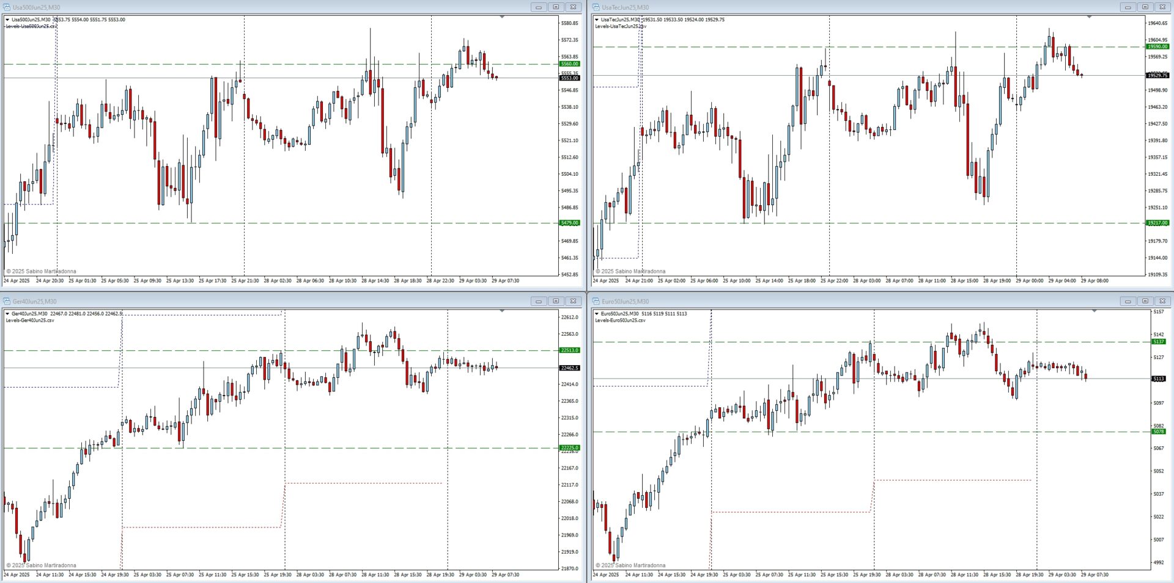Image resolution: width=1174 pixels, height=583 pixels.
Task: Maximize the Ger40Jun25 chart window
Action: (x=556, y=301)
